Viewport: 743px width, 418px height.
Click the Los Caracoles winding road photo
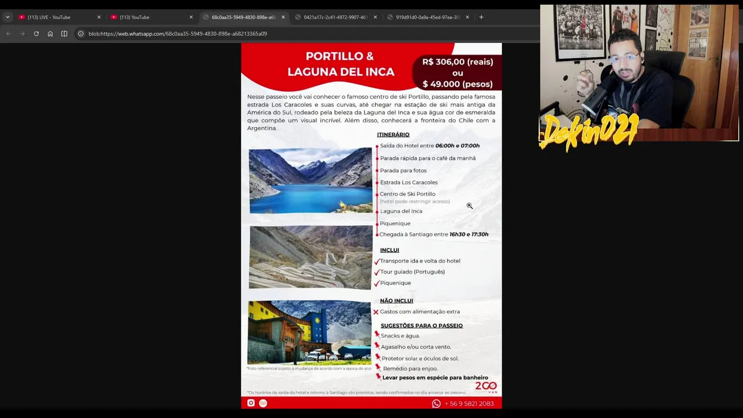point(311,257)
